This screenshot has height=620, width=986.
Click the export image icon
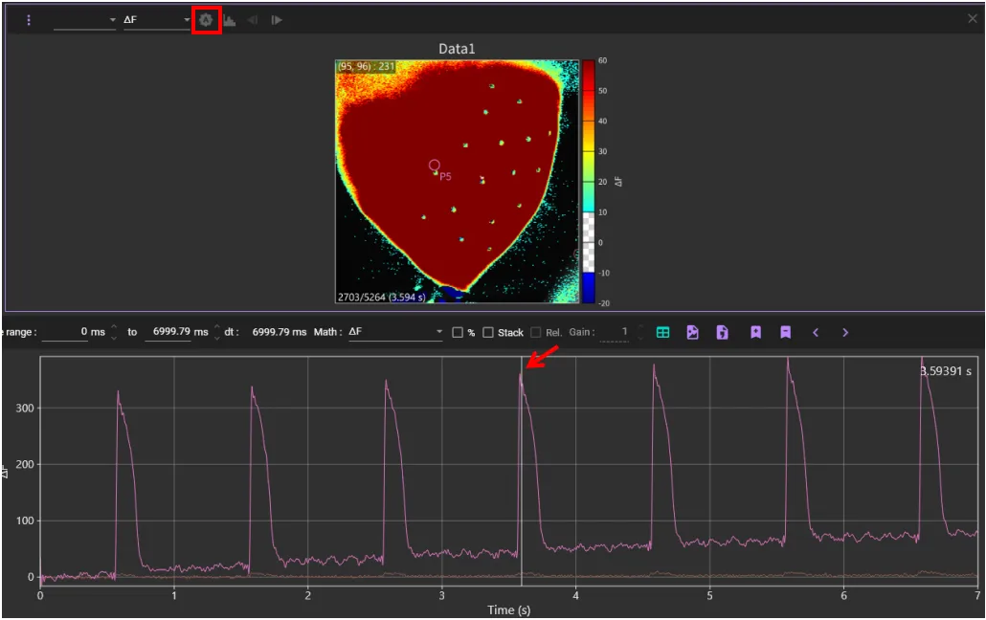point(692,333)
